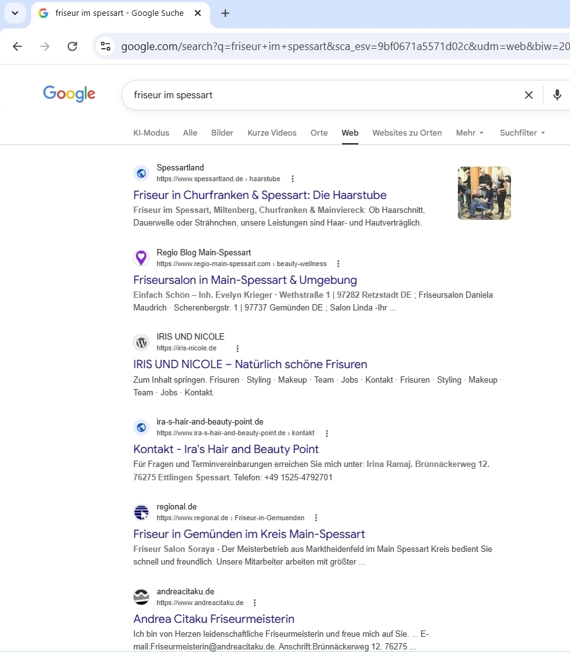570x652 pixels.
Task: Open three-dot menu beside iris-nicole.de result
Action: pyautogui.click(x=237, y=348)
